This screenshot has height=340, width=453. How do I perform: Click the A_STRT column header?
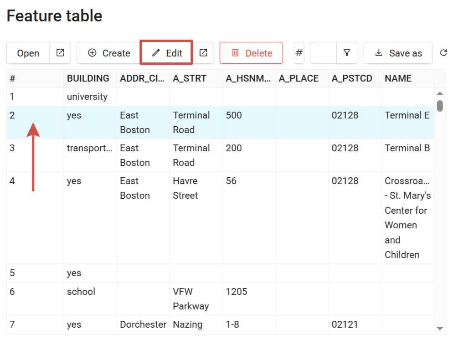click(x=190, y=78)
